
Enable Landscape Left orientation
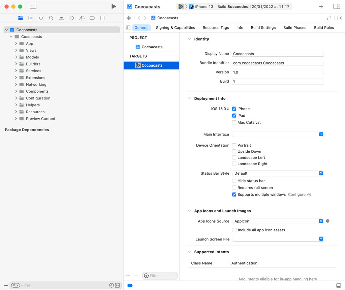click(x=234, y=158)
